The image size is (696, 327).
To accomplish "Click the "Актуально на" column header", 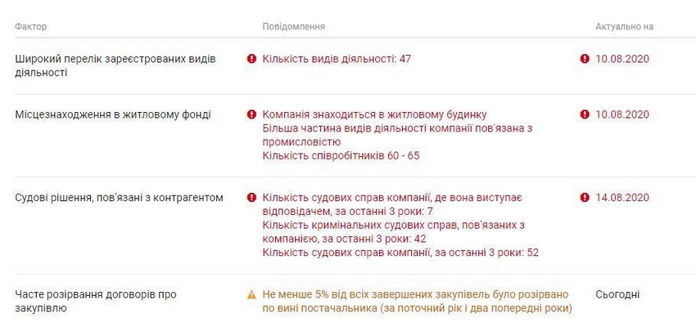I will [624, 26].
